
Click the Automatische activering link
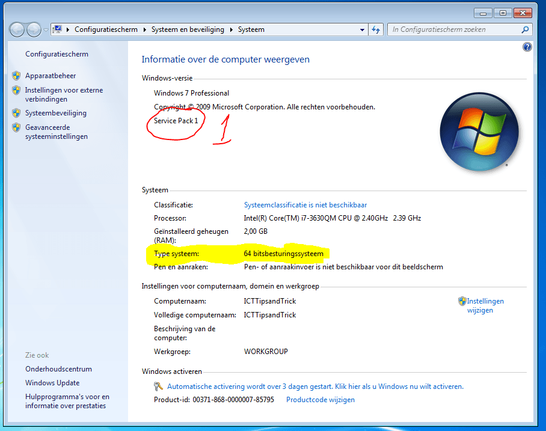click(315, 387)
